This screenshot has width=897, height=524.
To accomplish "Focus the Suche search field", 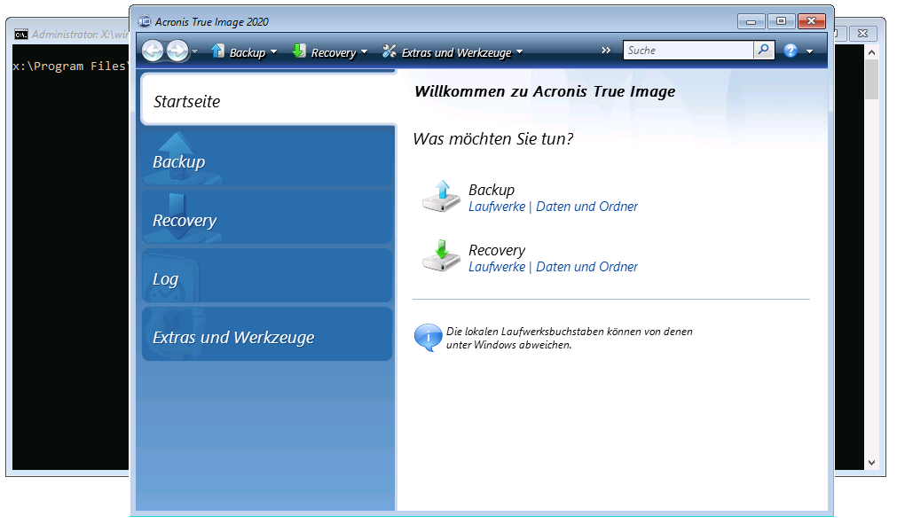I will click(688, 51).
